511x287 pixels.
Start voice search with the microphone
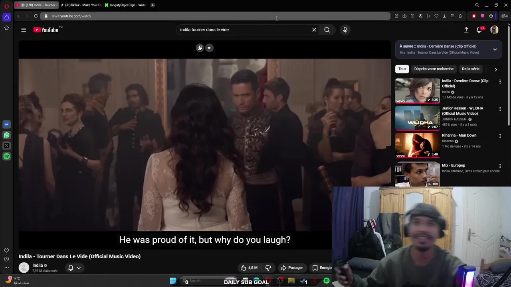(345, 29)
